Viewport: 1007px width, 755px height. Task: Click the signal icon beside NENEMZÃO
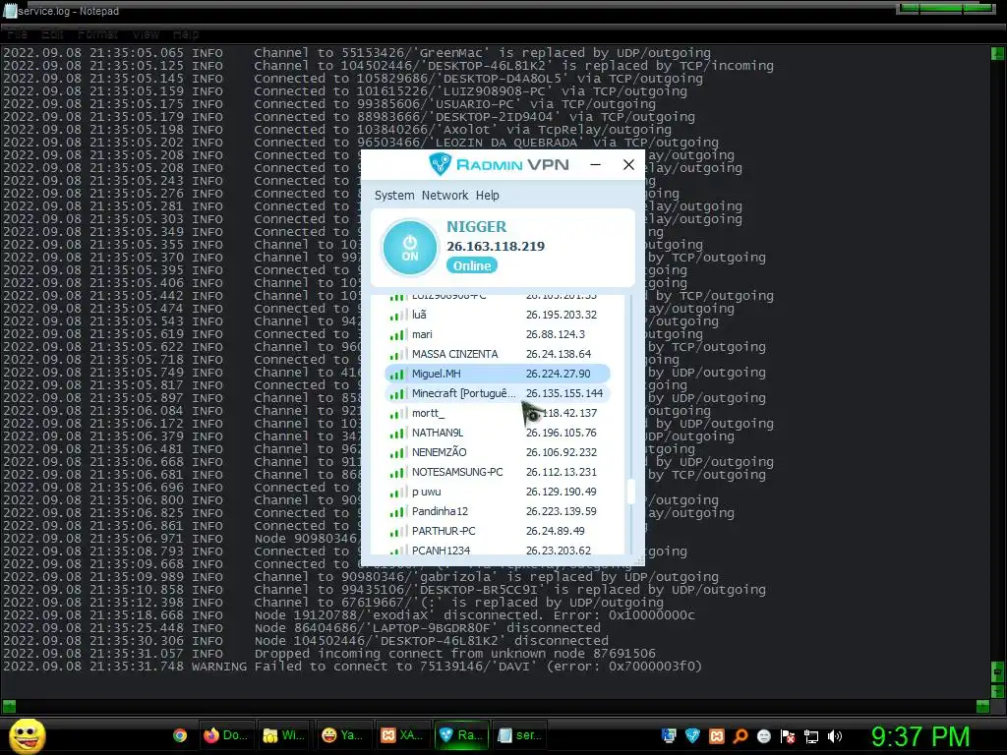tap(397, 452)
